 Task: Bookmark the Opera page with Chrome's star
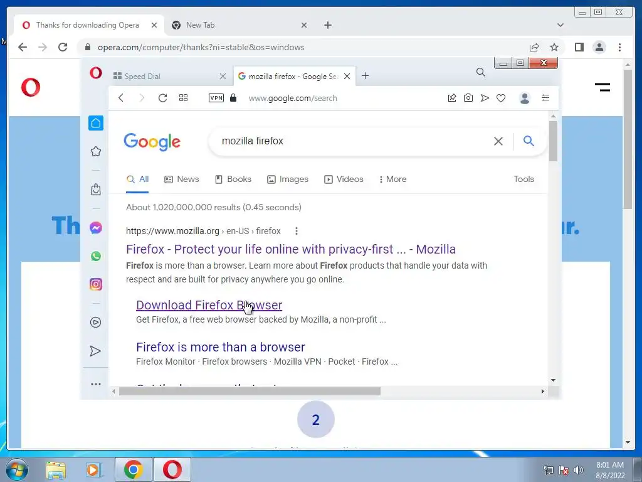554,47
